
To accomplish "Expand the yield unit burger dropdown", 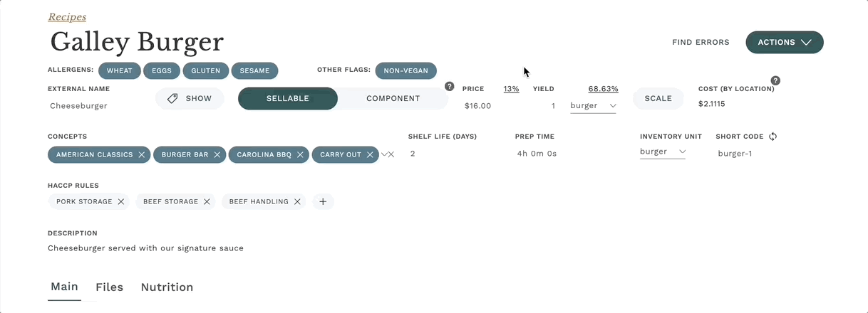I will pyautogui.click(x=594, y=106).
